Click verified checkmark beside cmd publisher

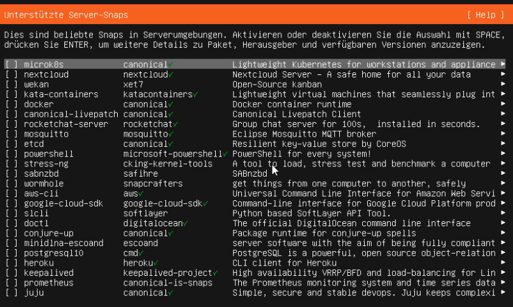click(x=141, y=254)
